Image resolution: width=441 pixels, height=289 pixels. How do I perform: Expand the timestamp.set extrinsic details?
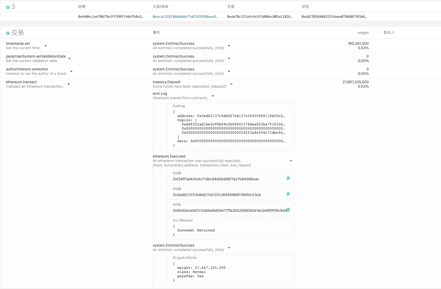point(46,46)
